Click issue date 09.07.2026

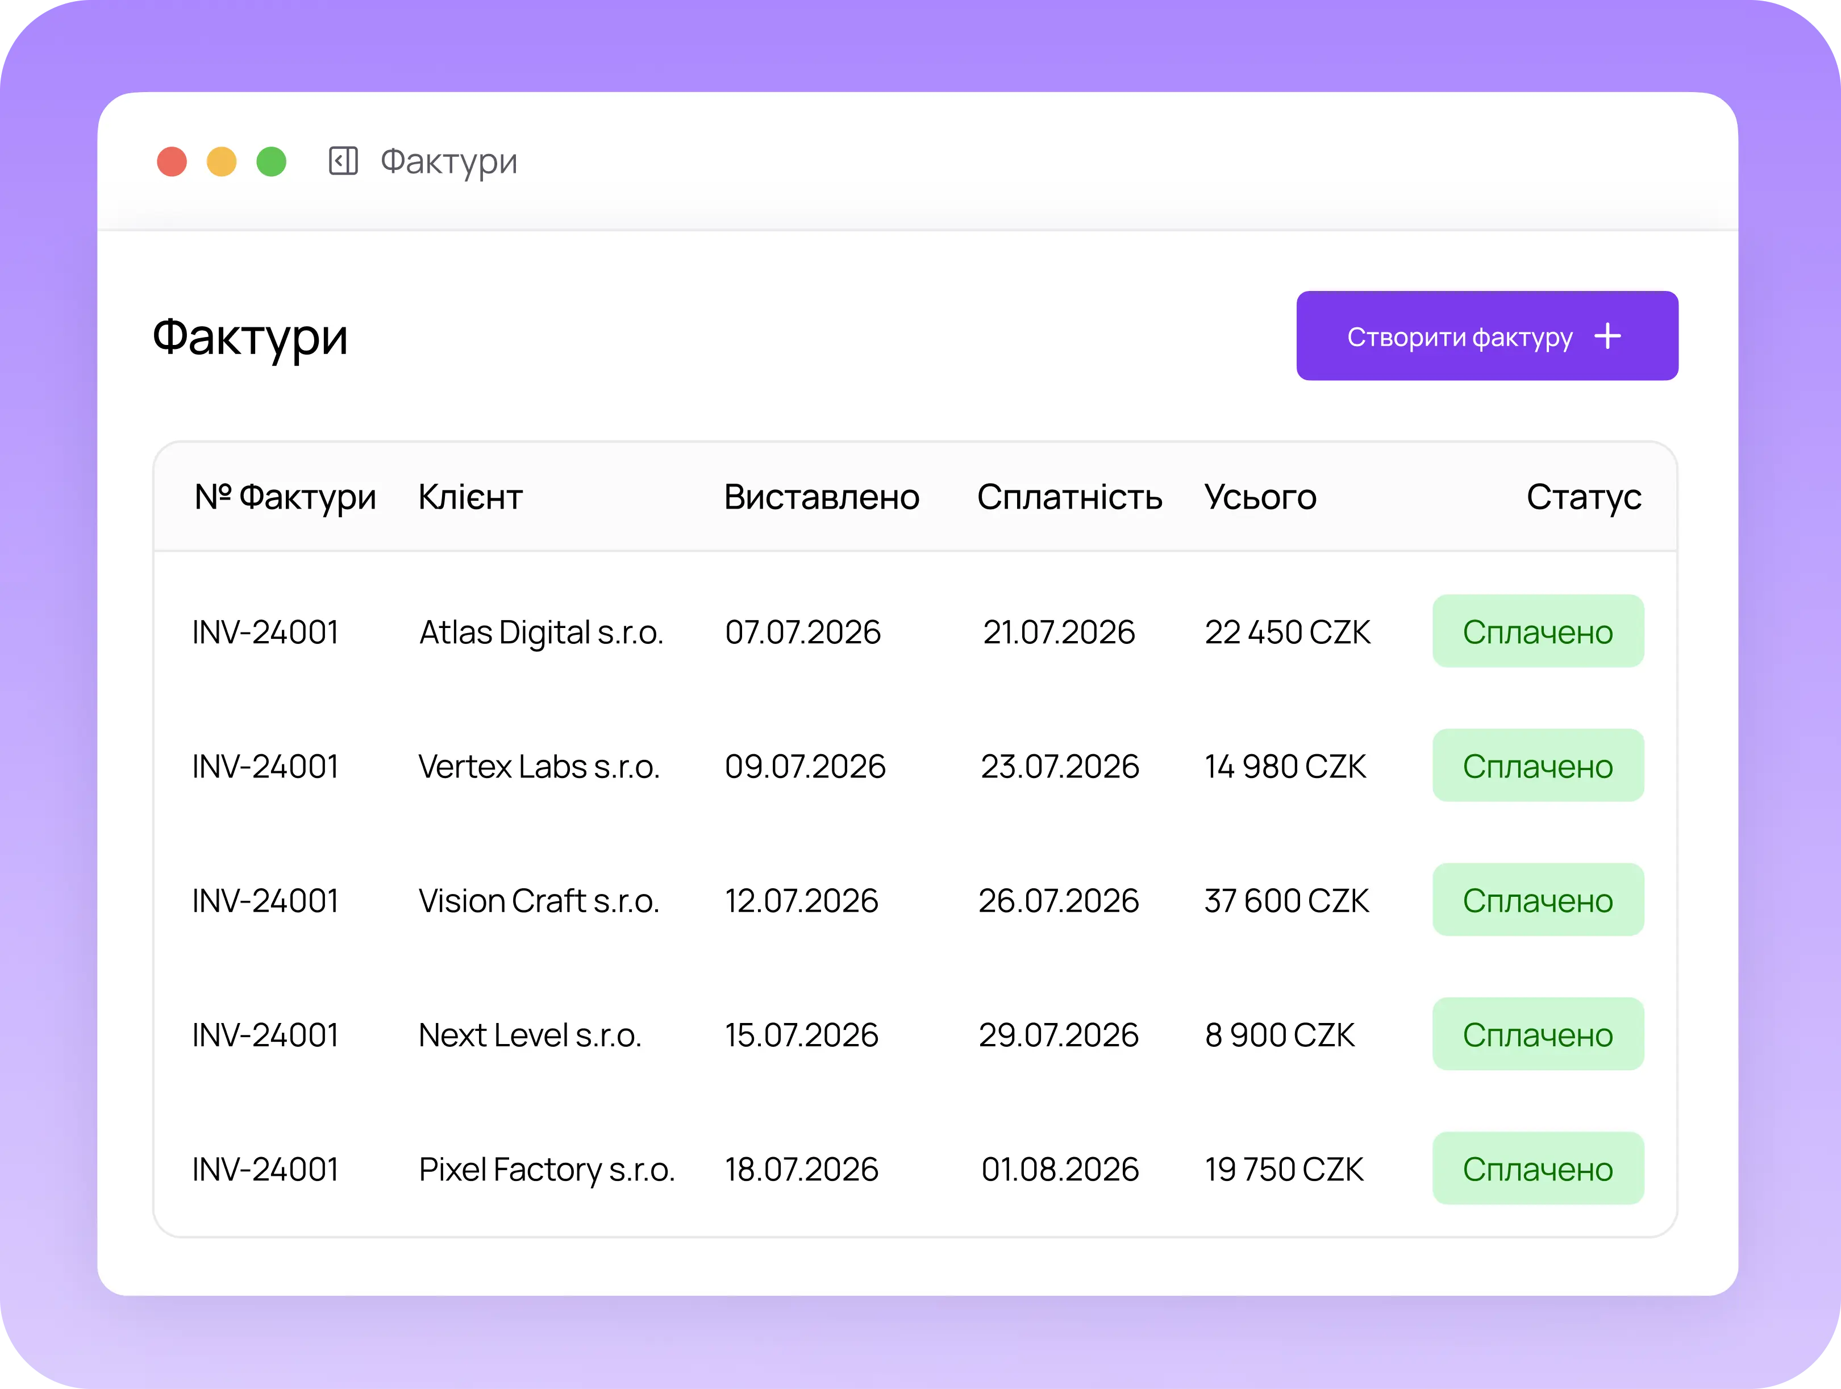coord(805,766)
